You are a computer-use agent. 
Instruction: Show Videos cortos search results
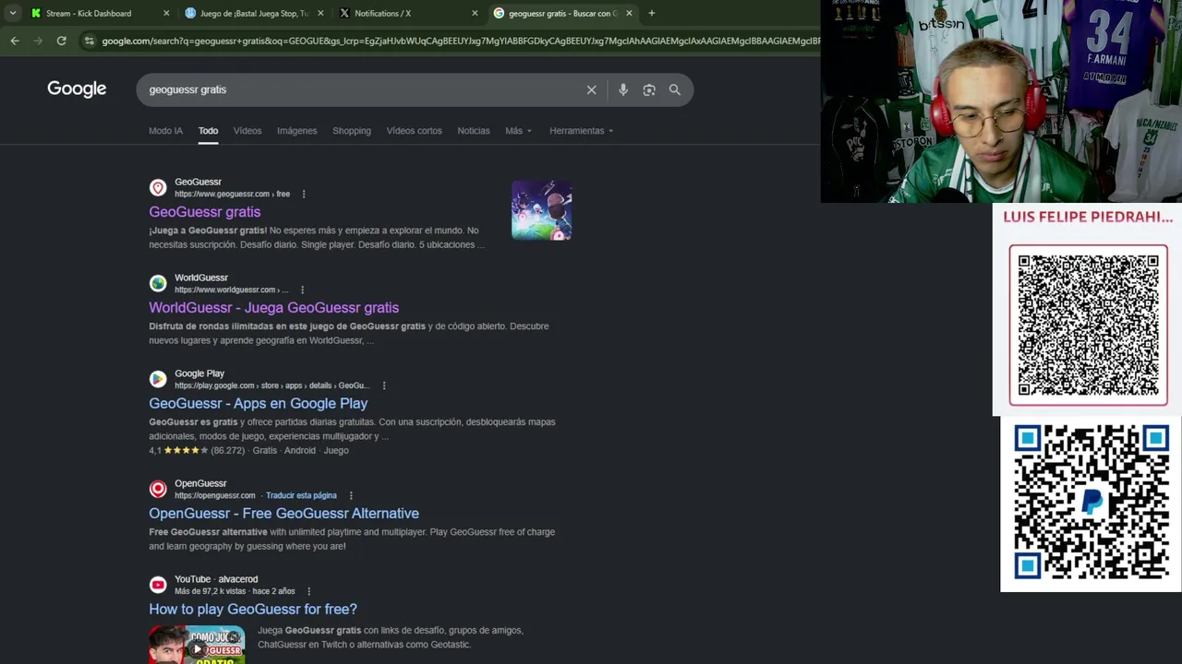coord(414,131)
